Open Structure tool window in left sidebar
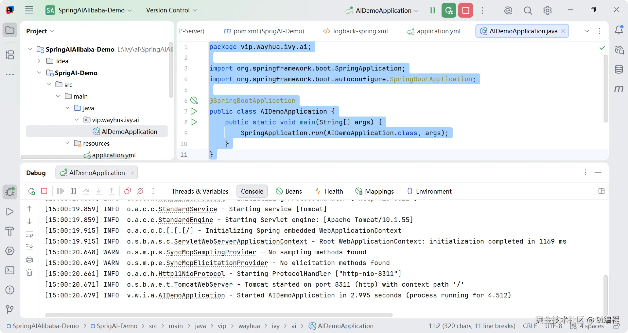628x333 pixels. (10, 55)
